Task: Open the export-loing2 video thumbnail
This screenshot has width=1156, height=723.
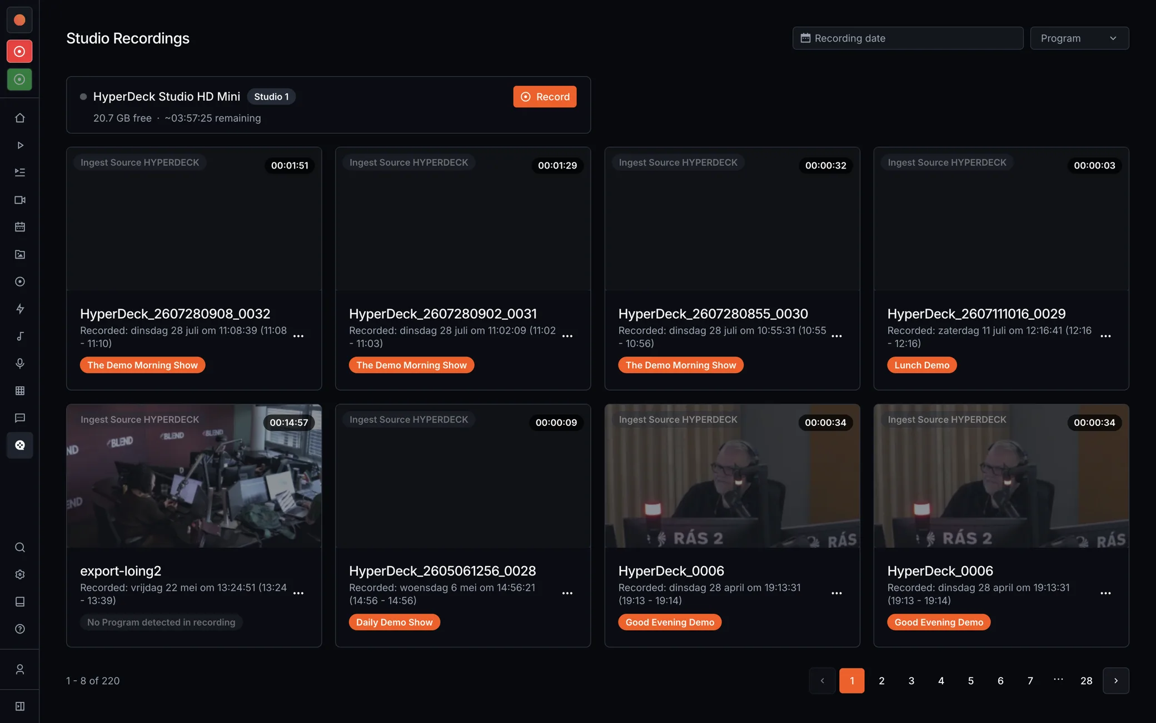Action: click(x=194, y=476)
